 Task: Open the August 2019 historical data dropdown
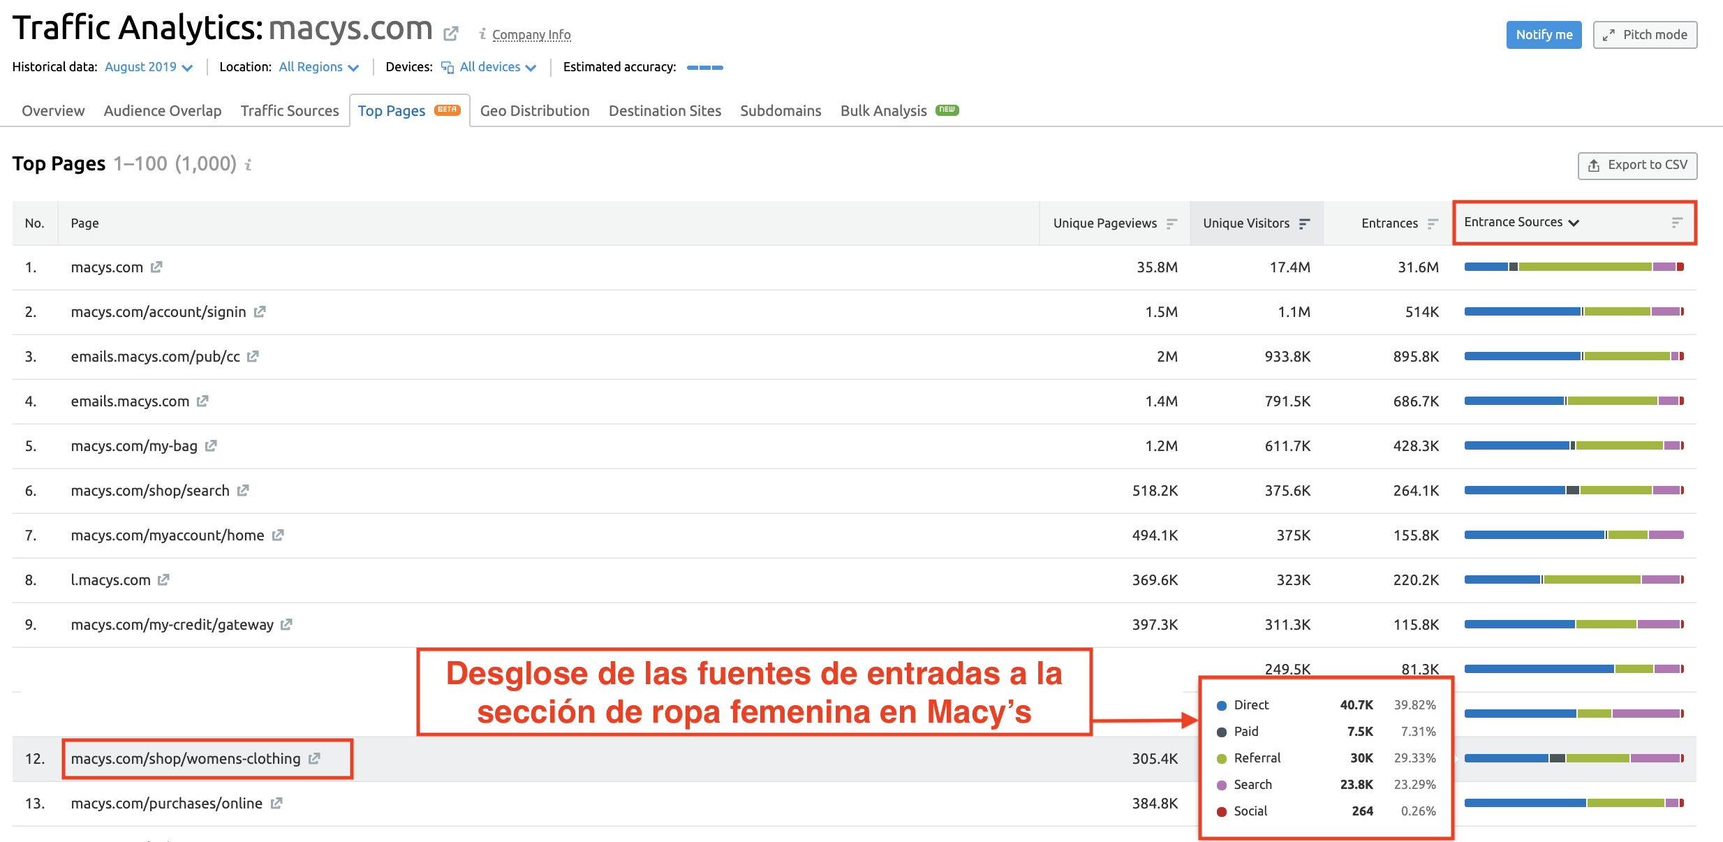(149, 67)
